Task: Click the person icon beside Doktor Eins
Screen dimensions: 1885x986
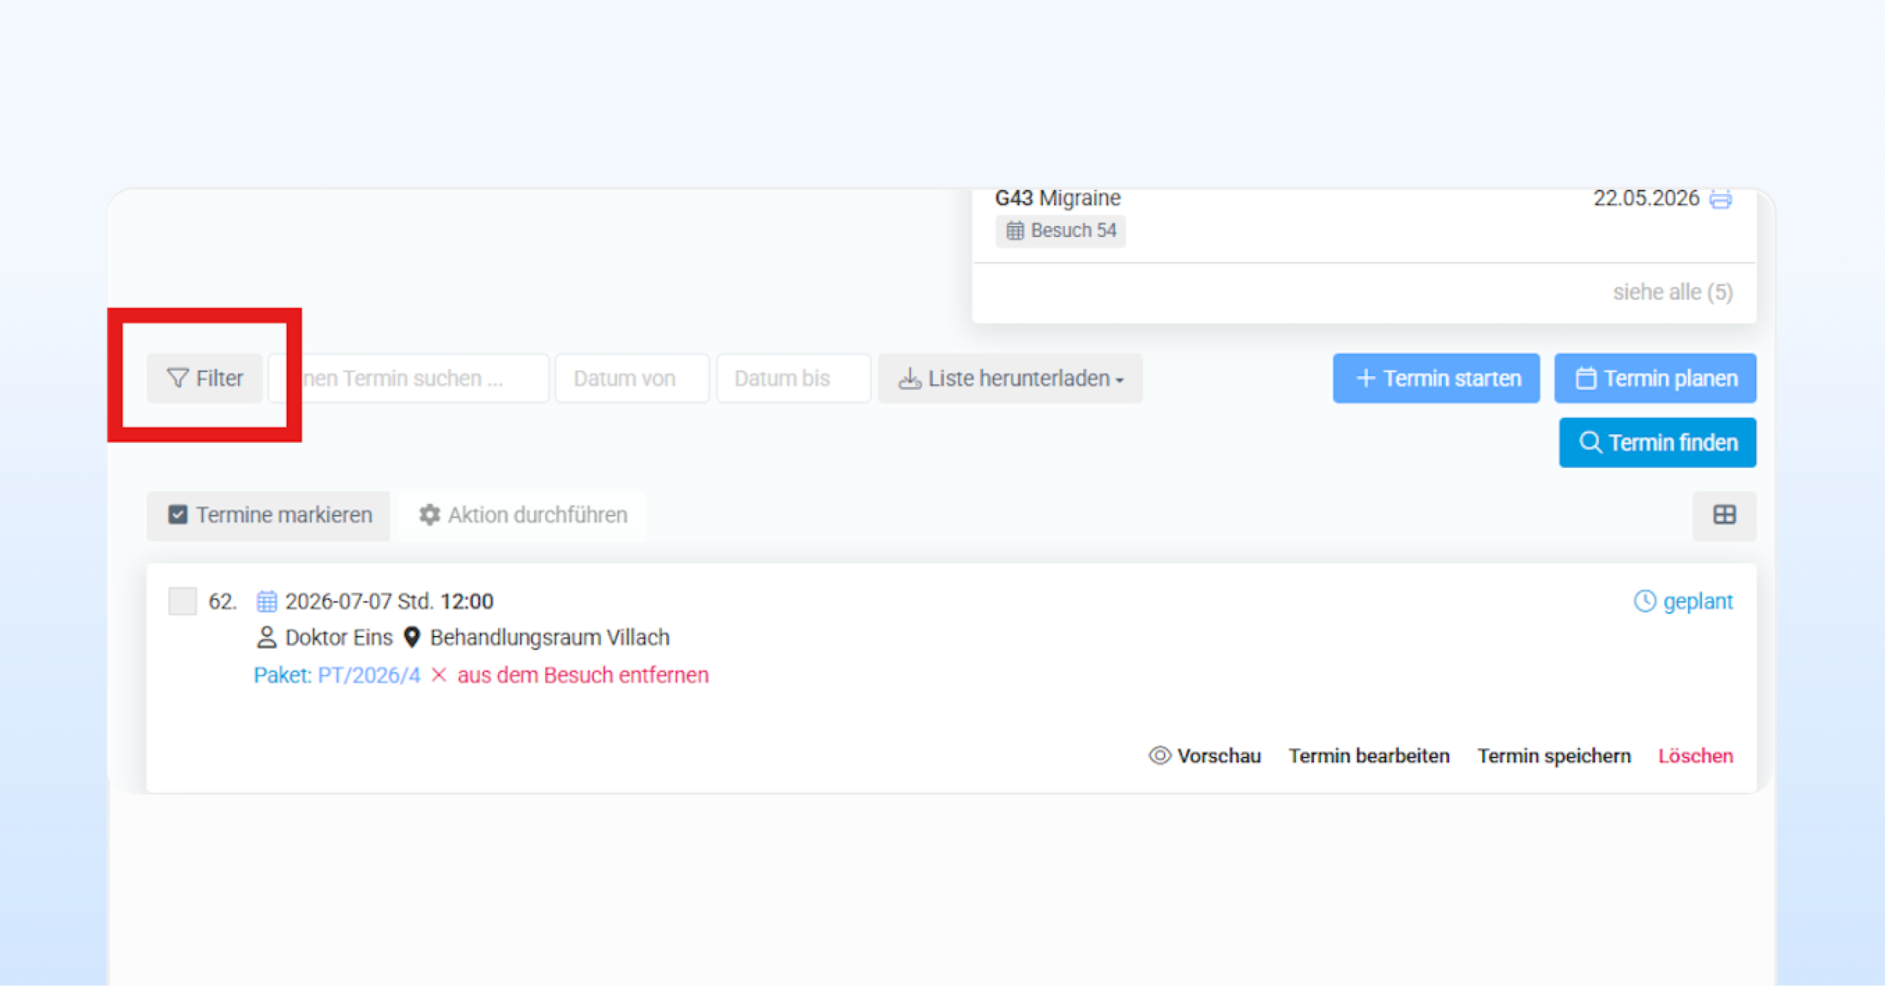Action: pyautogui.click(x=266, y=637)
